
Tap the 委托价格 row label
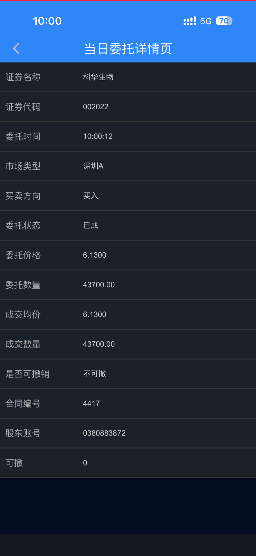[x=23, y=255]
